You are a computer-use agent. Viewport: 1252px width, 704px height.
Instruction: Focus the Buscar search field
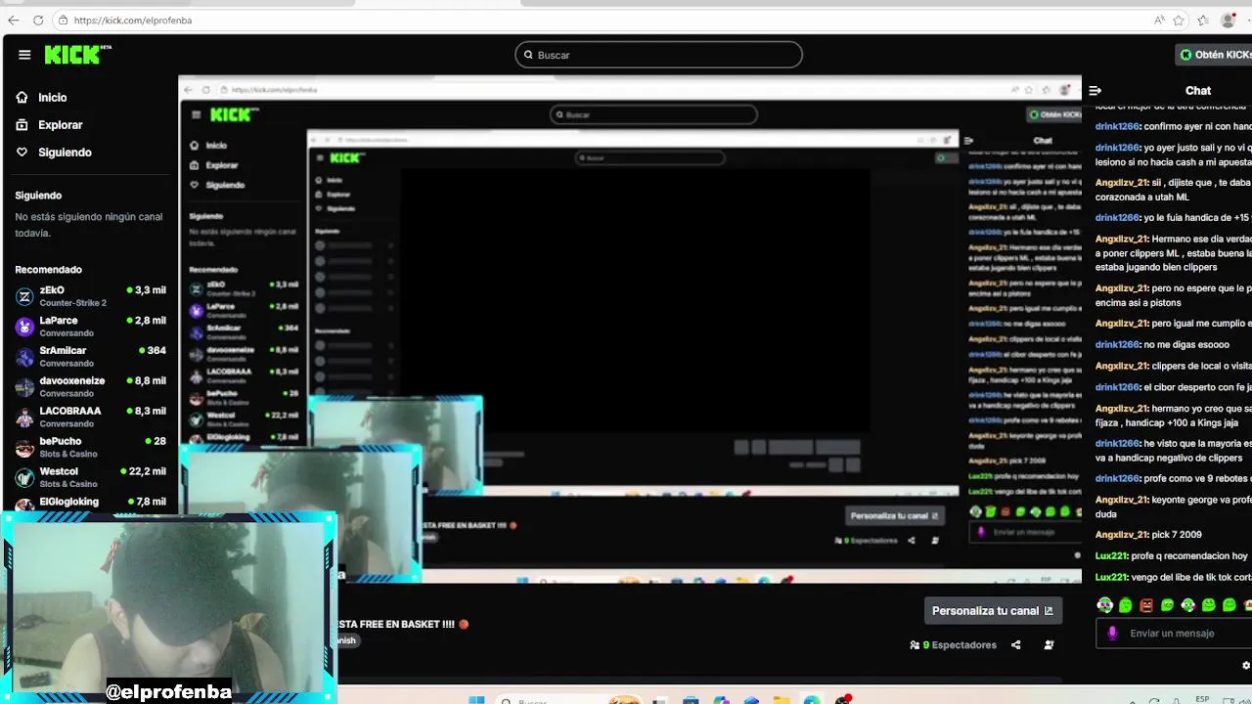click(658, 55)
